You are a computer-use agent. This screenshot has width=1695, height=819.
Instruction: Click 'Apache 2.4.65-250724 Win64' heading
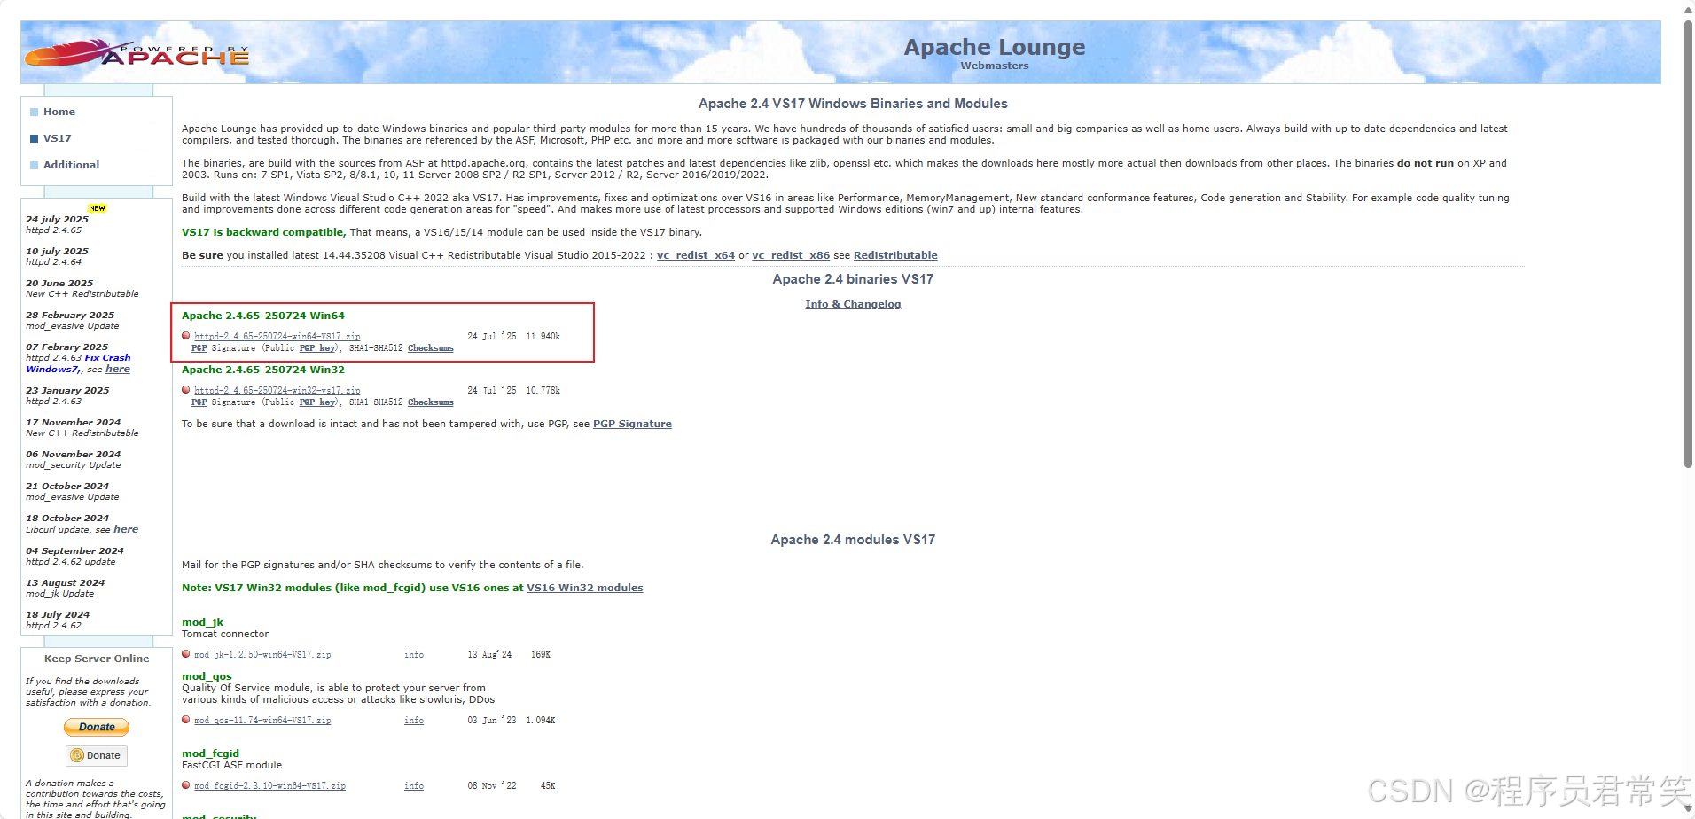[x=263, y=316]
